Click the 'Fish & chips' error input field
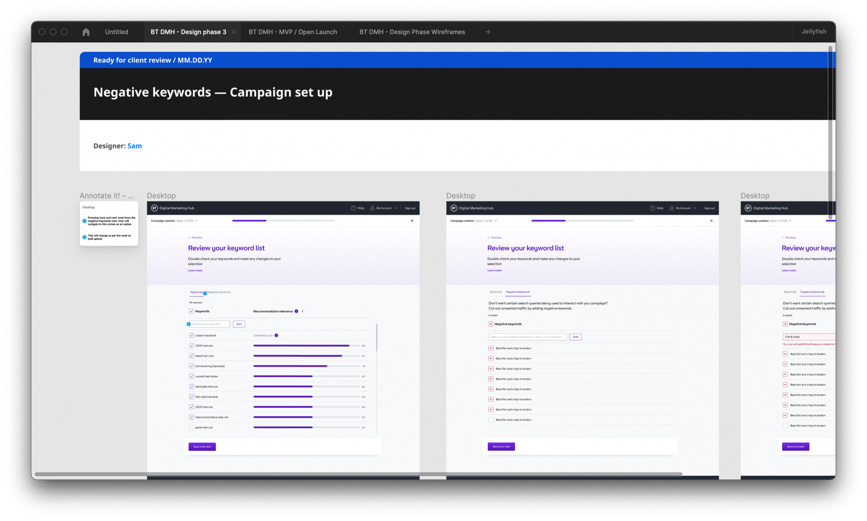This screenshot has width=867, height=521. (x=809, y=337)
